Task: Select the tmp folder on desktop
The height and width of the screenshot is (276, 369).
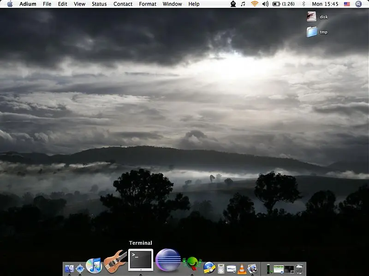Action: point(312,32)
